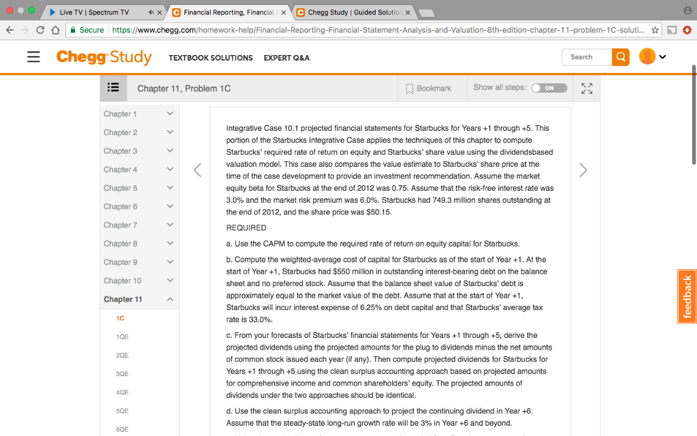The image size is (697, 436).
Task: Click the orange search magnifier button
Action: pos(619,57)
